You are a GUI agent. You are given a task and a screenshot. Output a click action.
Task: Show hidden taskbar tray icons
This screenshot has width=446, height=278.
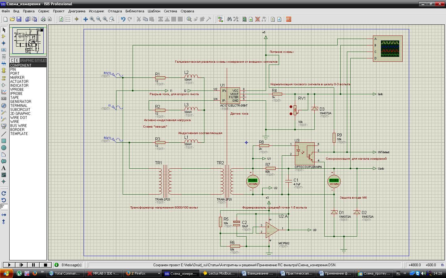pyautogui.click(x=404, y=273)
